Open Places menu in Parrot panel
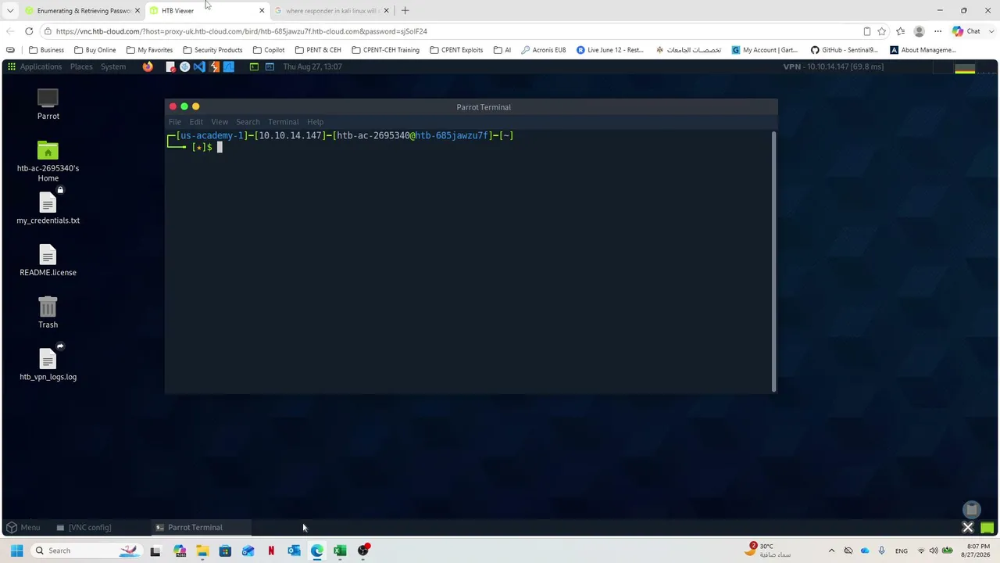The width and height of the screenshot is (1000, 563). tap(81, 66)
